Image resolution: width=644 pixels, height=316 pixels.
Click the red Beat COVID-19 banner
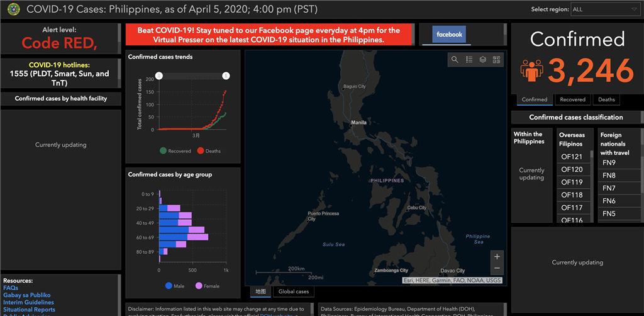(269, 35)
